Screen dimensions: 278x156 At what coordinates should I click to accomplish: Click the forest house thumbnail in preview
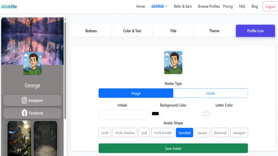[19, 138]
